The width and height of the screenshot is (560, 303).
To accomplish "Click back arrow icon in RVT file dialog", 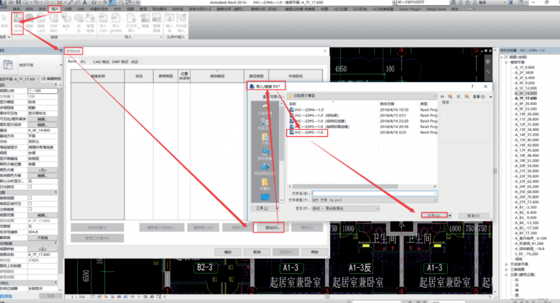I will point(442,96).
